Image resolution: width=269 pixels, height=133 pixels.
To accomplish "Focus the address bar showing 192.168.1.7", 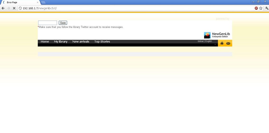I will (x=132, y=8).
